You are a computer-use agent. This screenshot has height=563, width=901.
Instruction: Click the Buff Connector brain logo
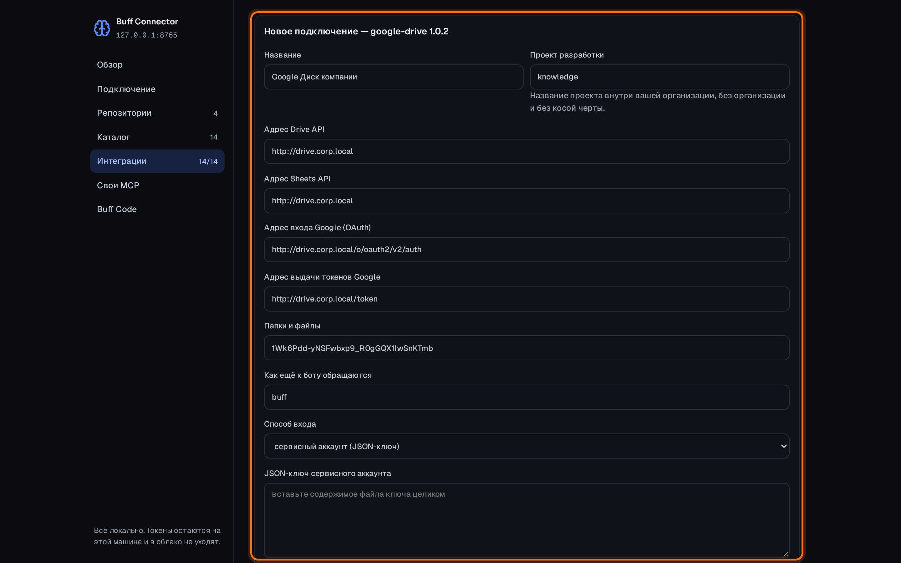pyautogui.click(x=102, y=28)
